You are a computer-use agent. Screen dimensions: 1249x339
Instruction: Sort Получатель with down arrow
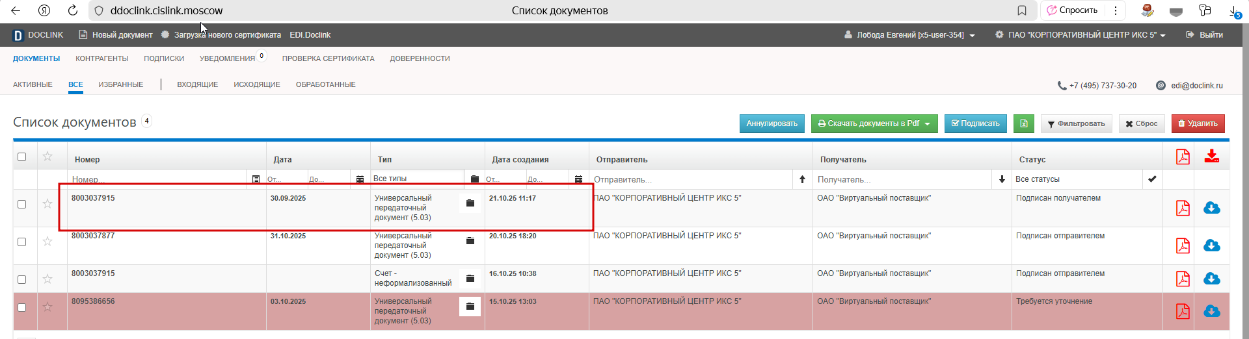pos(1002,179)
